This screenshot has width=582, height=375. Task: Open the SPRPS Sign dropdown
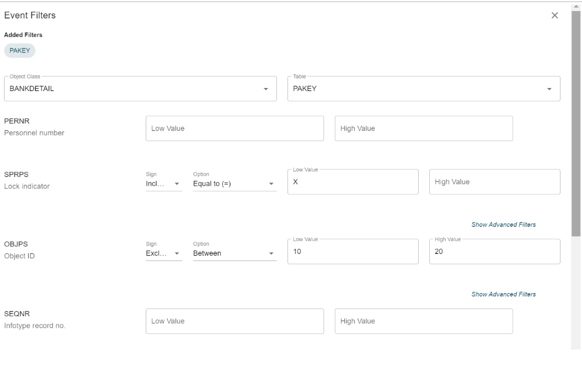point(163,183)
